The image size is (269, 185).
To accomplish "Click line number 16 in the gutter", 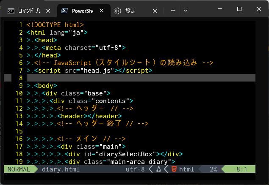I will click(x=18, y=139).
